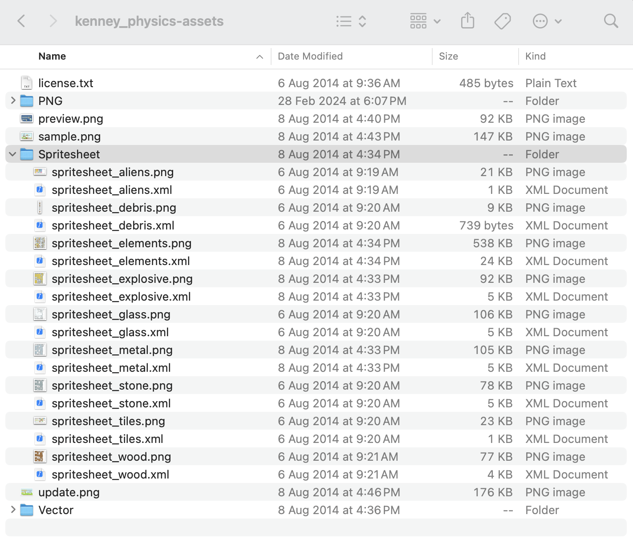Toggle sort direction on the Name column
This screenshot has width=633, height=547.
coord(260,56)
